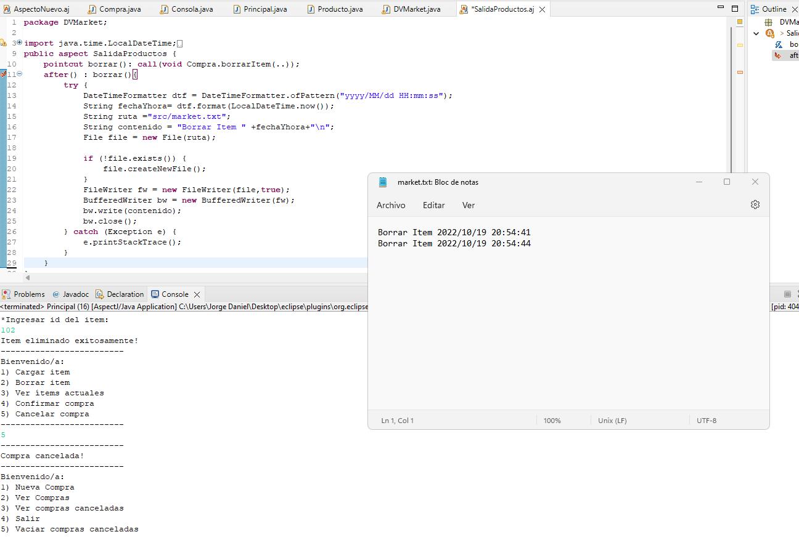Collapse the SalidaProductos node in Outline
This screenshot has width=799, height=537.
[755, 33]
